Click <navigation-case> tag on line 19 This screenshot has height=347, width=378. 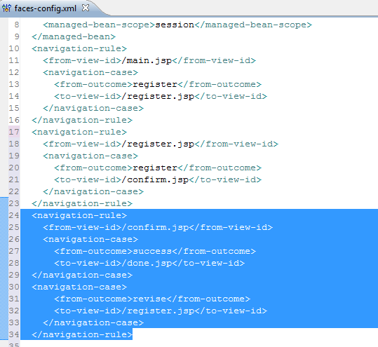(x=90, y=156)
